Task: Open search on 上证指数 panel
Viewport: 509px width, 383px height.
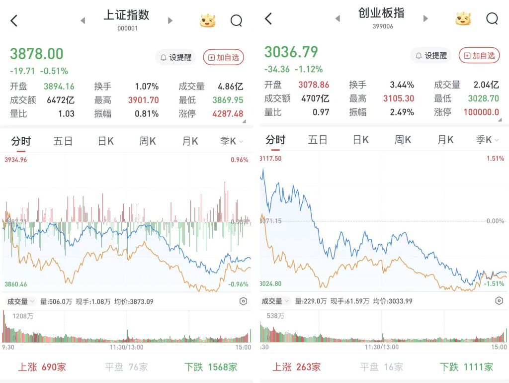Action: [236, 20]
